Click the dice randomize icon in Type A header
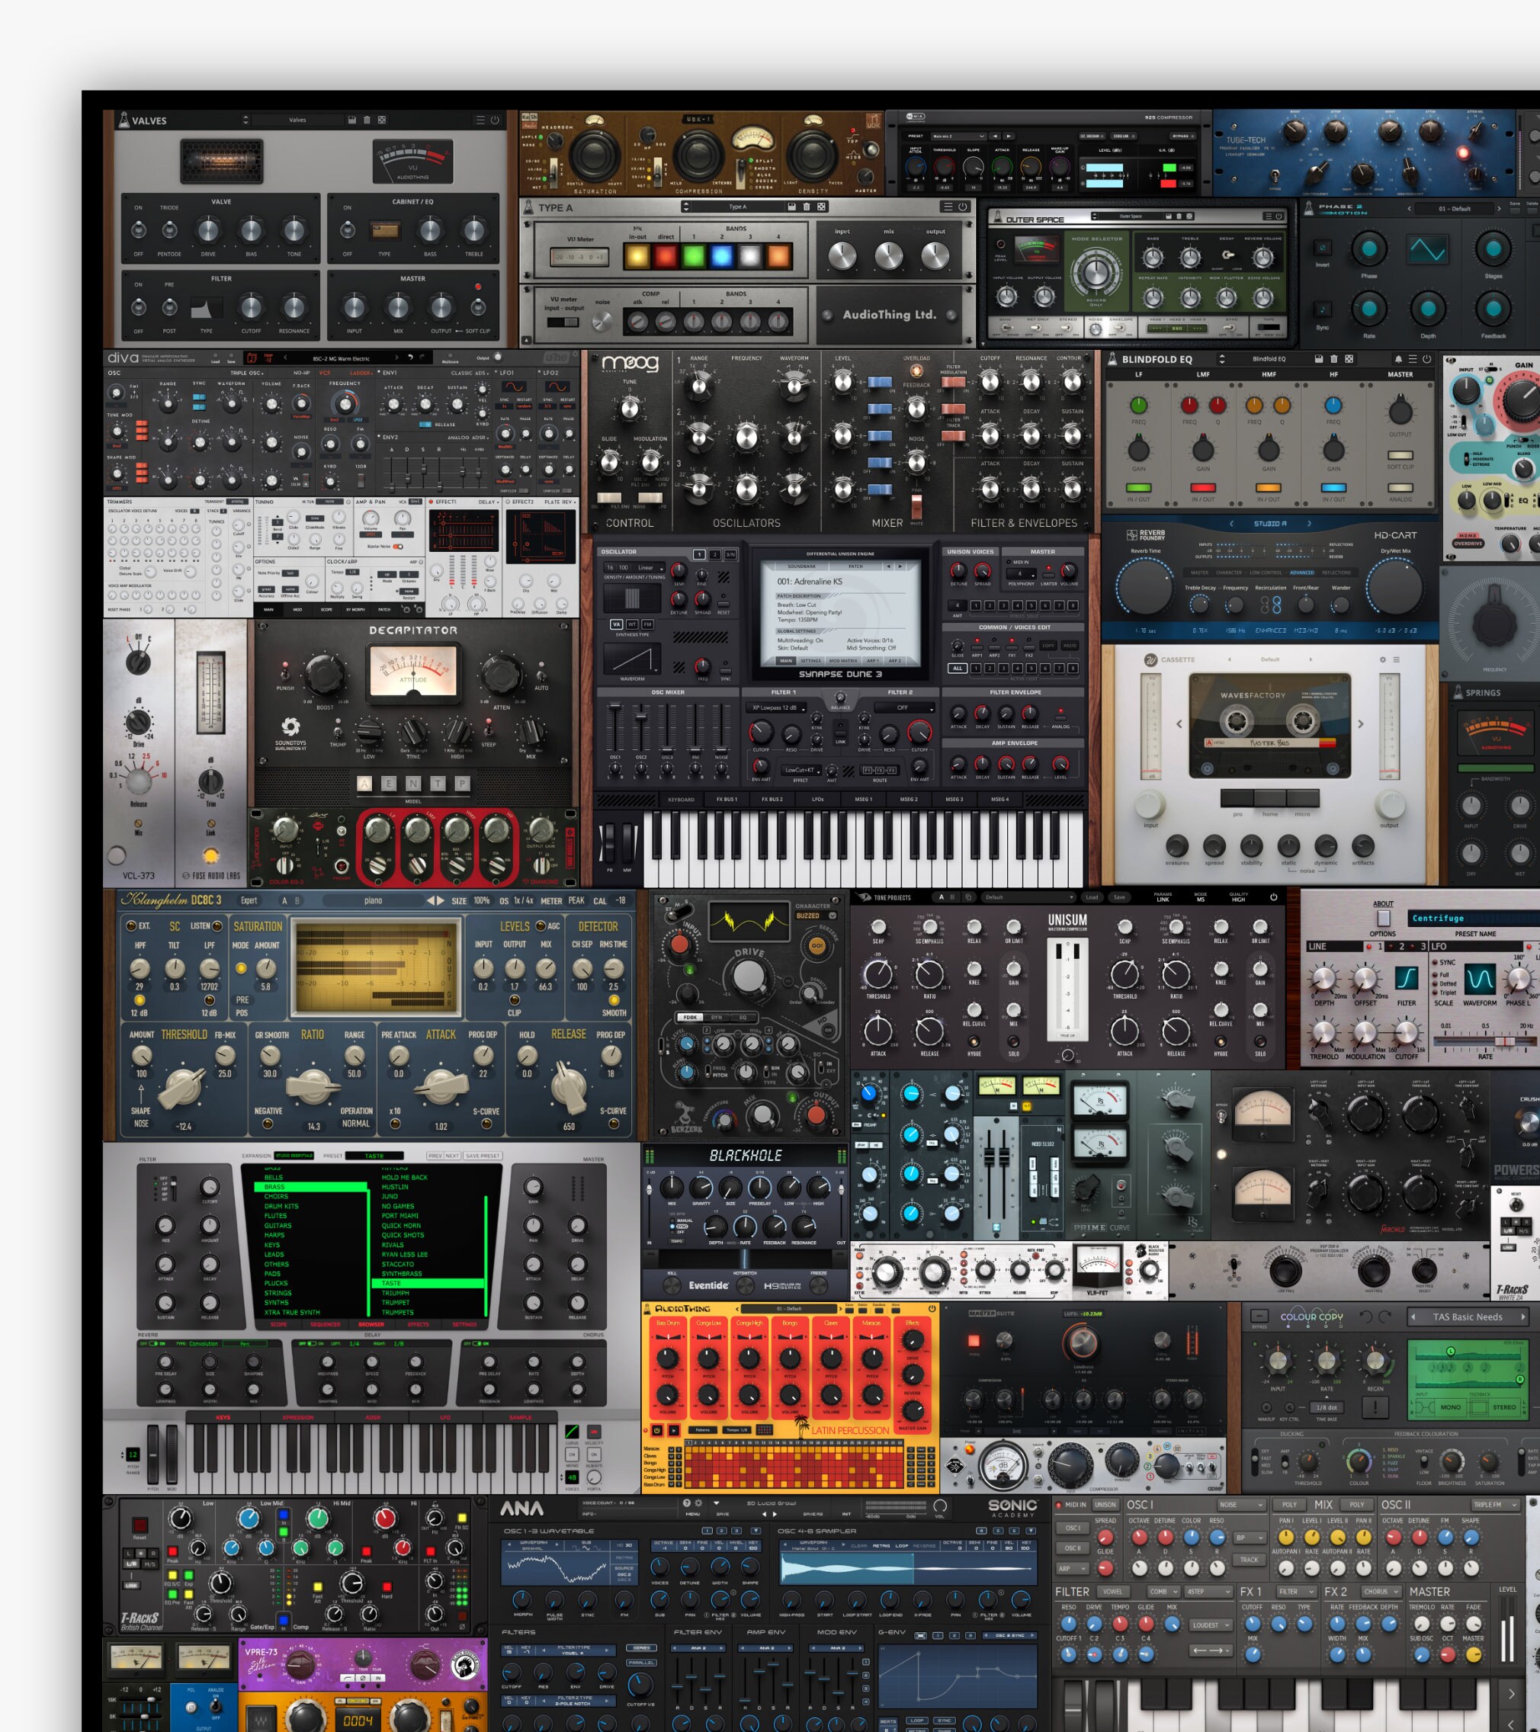The width and height of the screenshot is (1540, 1732). pos(822,207)
